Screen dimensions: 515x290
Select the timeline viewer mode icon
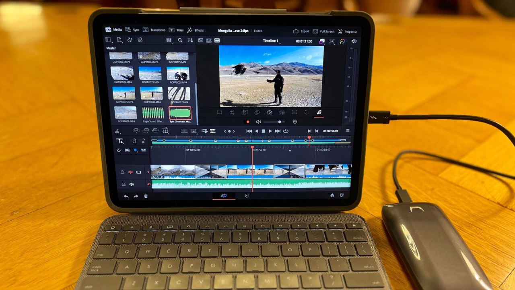(x=217, y=40)
